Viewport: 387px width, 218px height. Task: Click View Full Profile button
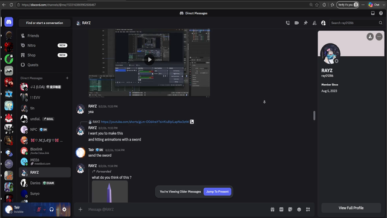[351, 208]
